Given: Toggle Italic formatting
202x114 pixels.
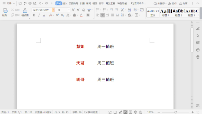Looking at the screenshot, I should click(39, 15).
